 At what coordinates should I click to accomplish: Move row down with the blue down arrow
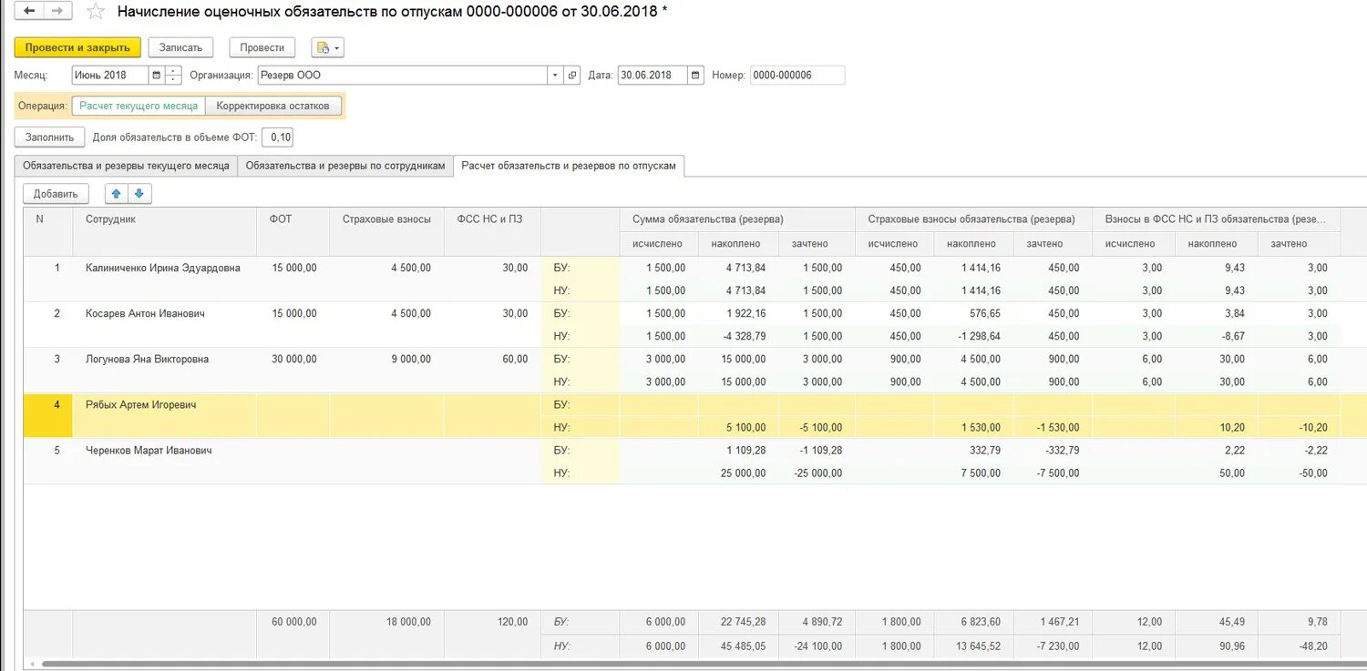(139, 194)
